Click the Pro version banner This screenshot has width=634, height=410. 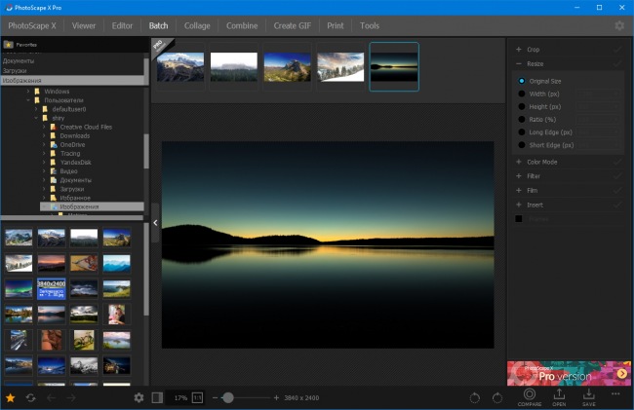(x=569, y=374)
